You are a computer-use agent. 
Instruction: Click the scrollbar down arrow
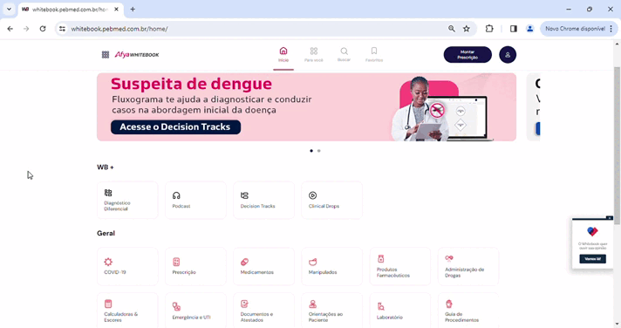click(617, 324)
